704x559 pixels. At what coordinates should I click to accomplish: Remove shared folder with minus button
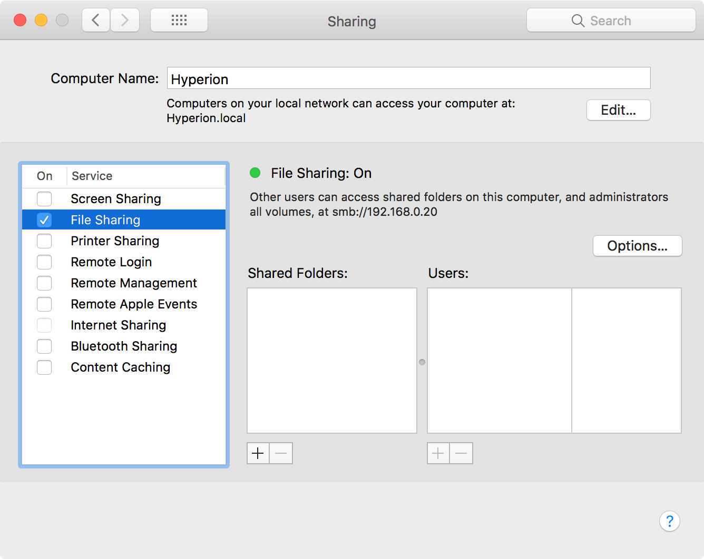tap(281, 453)
